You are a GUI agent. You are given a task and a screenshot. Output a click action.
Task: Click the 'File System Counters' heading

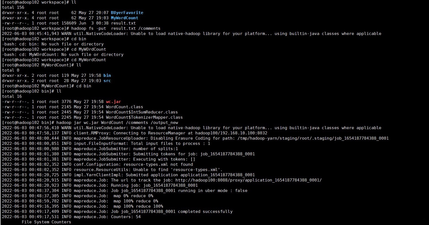tap(47, 222)
